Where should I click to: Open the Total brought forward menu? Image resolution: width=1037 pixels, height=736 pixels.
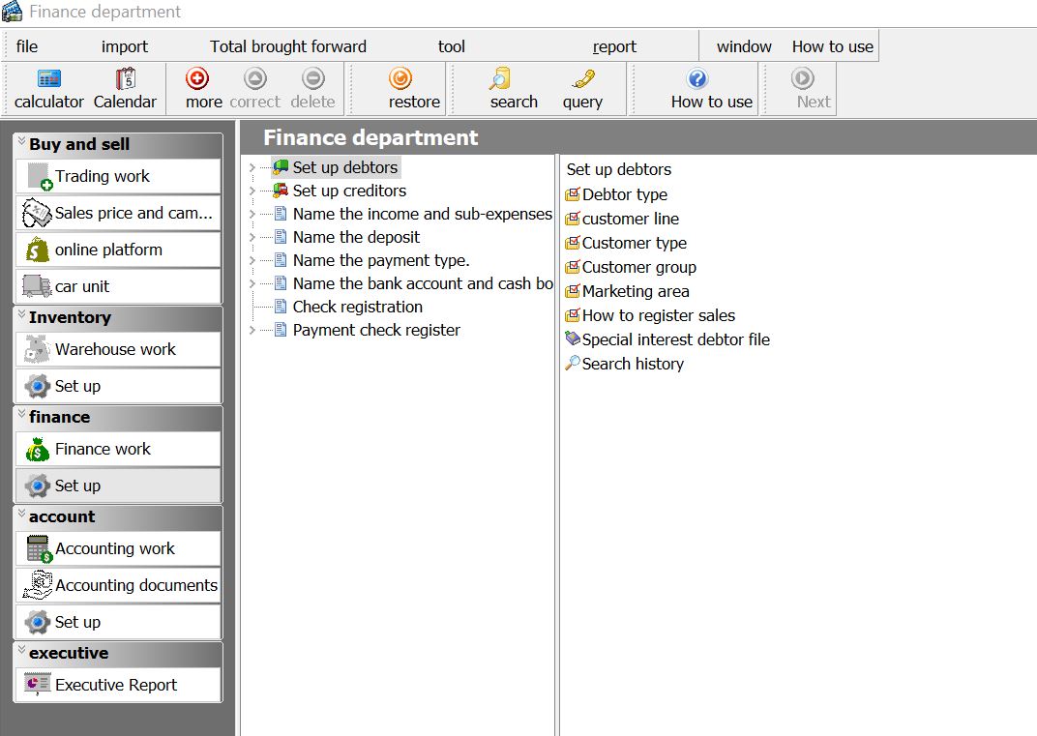[288, 46]
